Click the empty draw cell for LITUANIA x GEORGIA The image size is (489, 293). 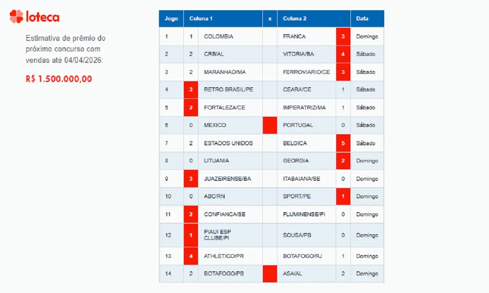(x=270, y=161)
